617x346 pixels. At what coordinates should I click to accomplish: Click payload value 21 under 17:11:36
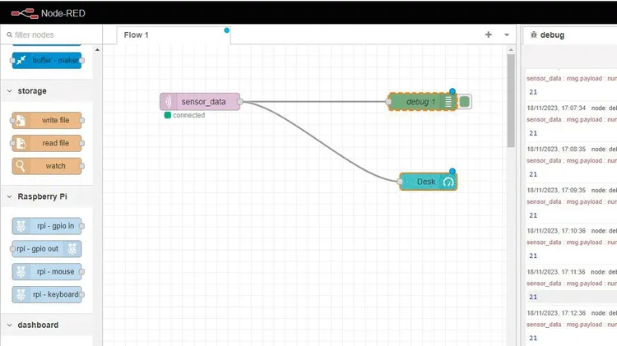pos(533,297)
